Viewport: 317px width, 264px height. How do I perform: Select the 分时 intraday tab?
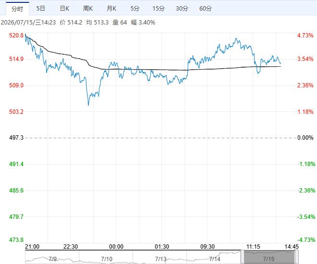tap(17, 9)
